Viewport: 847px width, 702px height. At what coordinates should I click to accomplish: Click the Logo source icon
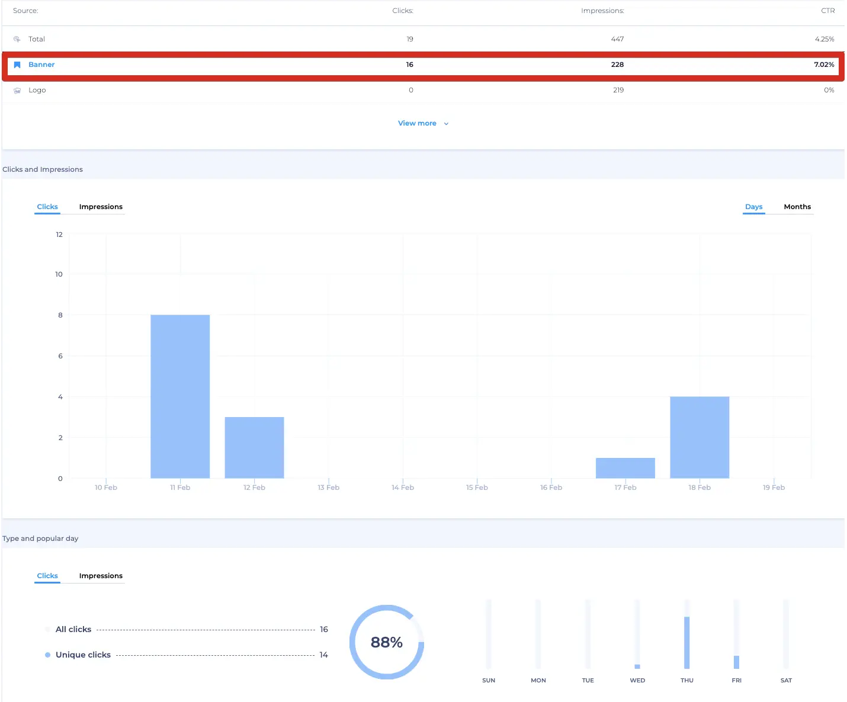pos(17,90)
